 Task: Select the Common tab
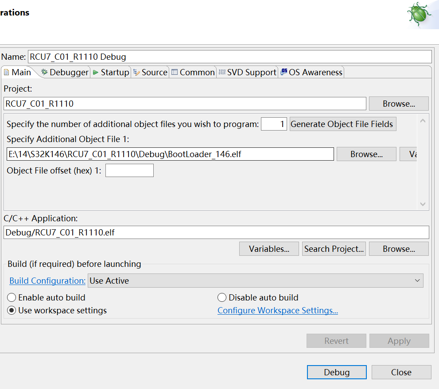point(193,72)
